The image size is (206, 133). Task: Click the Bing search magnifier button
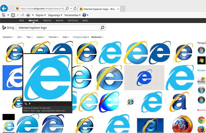pyautogui.click(x=102, y=28)
